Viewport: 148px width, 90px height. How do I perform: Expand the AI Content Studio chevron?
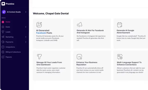(26, 12)
